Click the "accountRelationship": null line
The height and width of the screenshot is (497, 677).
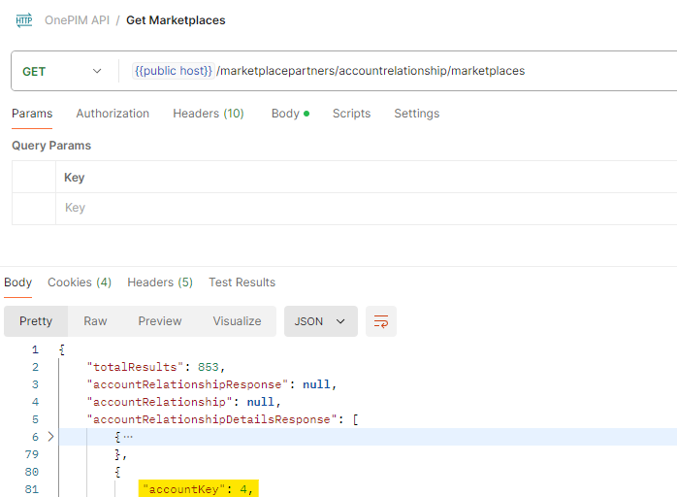tap(183, 402)
